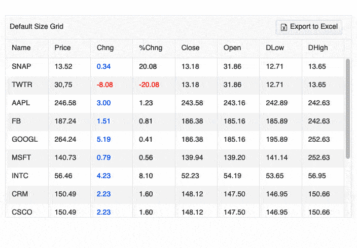Click INTC DHigh value 56.95

(317, 176)
